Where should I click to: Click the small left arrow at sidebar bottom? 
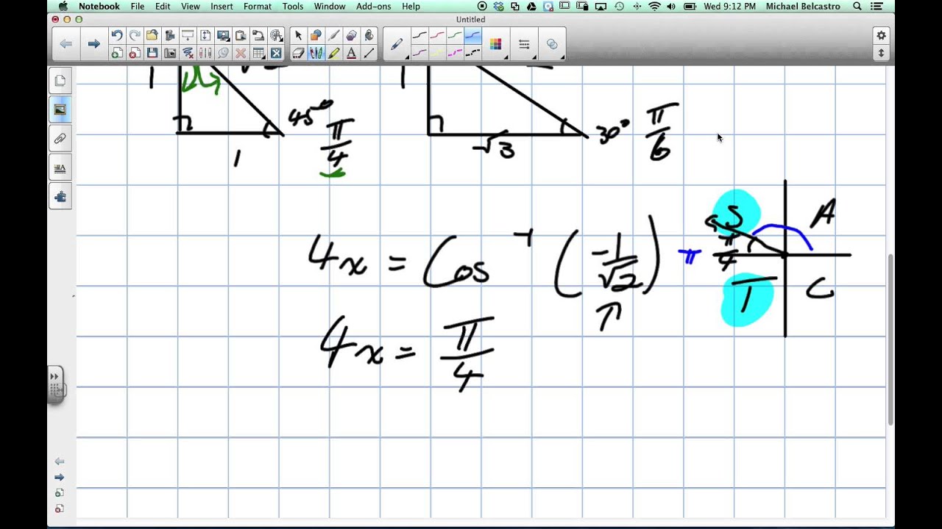click(60, 461)
